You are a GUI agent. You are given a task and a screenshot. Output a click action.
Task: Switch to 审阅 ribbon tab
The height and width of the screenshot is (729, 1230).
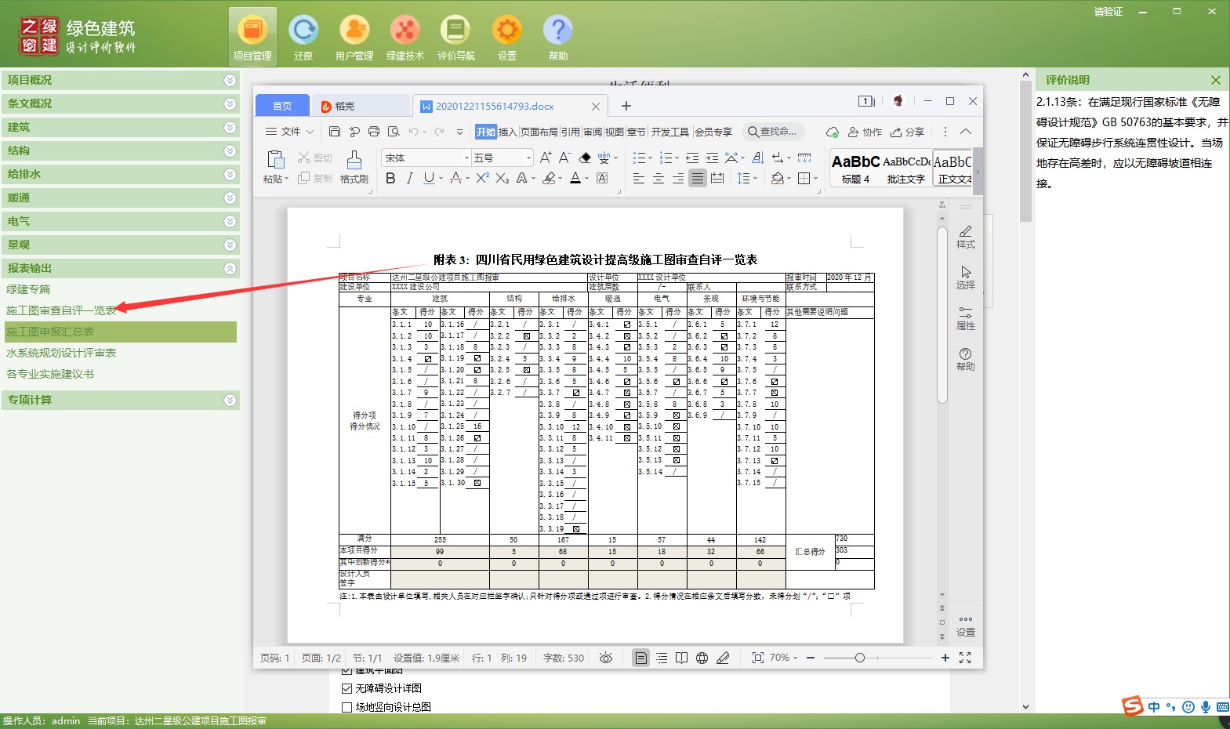(592, 132)
